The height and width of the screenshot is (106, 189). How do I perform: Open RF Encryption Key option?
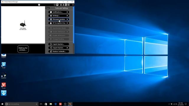[x=59, y=23]
